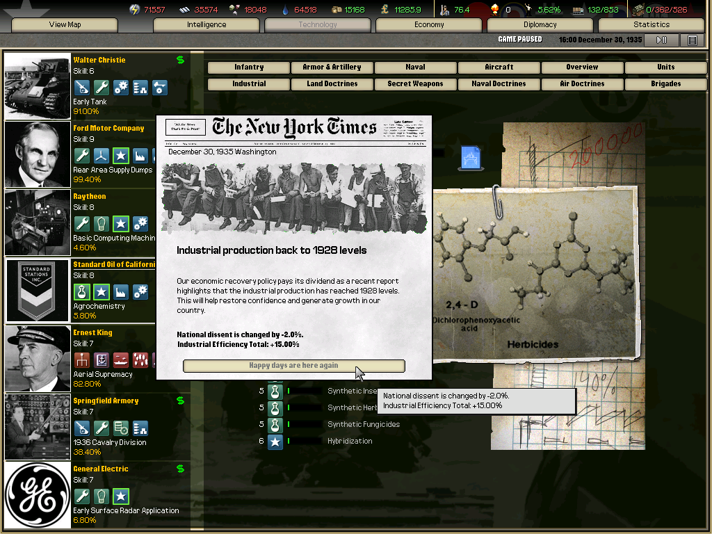This screenshot has width=712, height=534.
Task: Click Springfield Armory's green wrench icon
Action: (101, 428)
